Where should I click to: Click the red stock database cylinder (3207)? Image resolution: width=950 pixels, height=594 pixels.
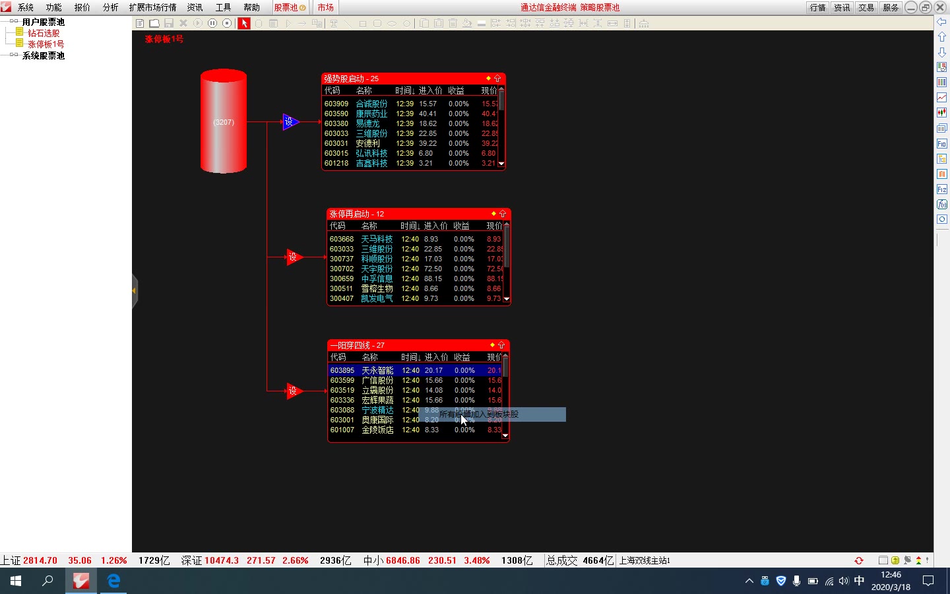[224, 121]
